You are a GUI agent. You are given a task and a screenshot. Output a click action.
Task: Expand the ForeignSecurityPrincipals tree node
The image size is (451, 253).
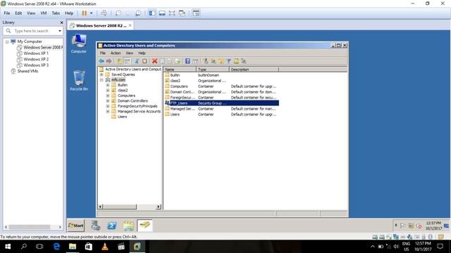(108, 106)
